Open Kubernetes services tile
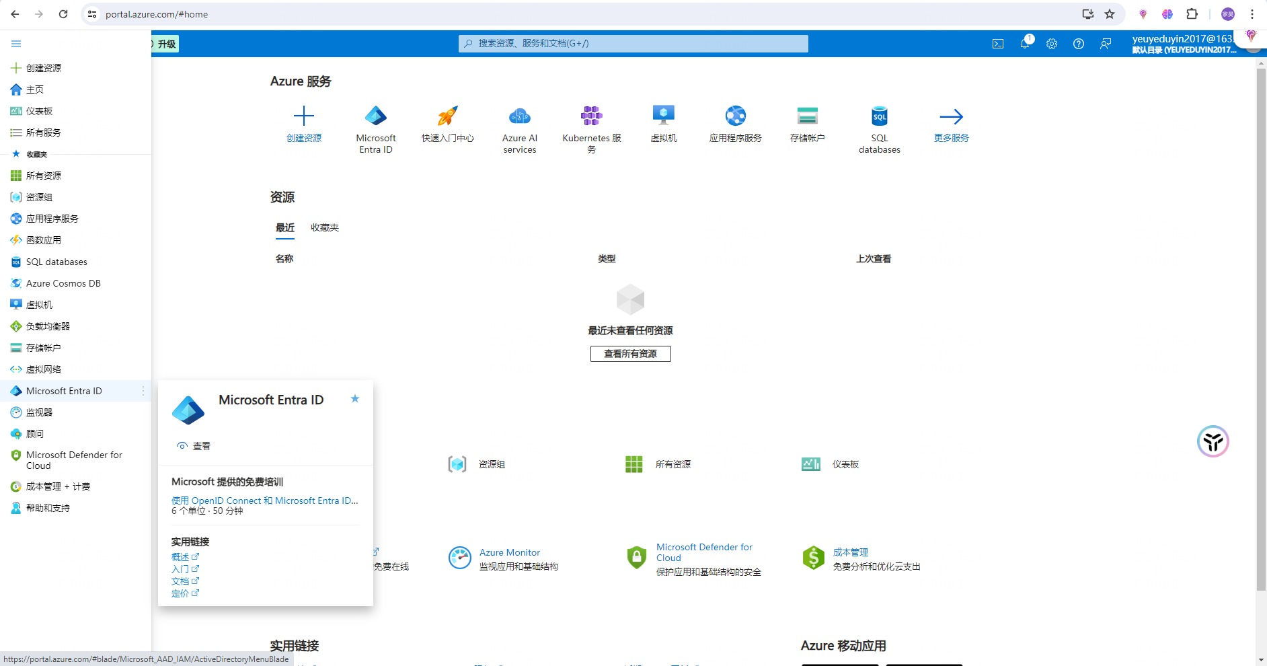 tap(592, 130)
